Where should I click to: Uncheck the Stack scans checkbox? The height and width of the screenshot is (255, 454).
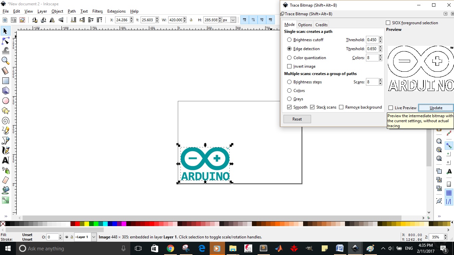click(x=312, y=107)
